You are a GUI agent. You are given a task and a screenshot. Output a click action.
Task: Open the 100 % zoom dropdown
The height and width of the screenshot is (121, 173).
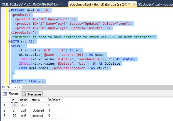pos(16,87)
